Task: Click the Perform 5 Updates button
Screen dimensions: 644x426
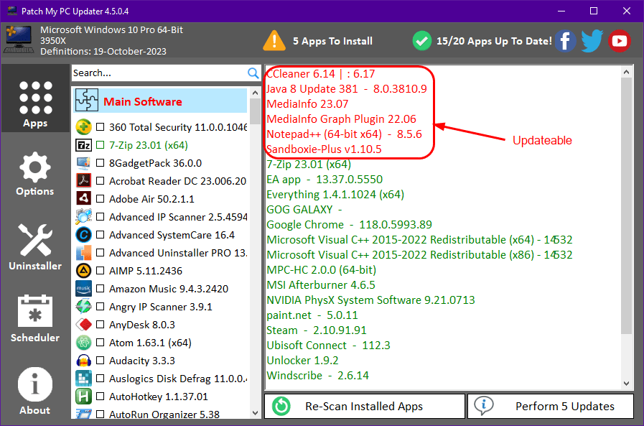Action: (551, 406)
